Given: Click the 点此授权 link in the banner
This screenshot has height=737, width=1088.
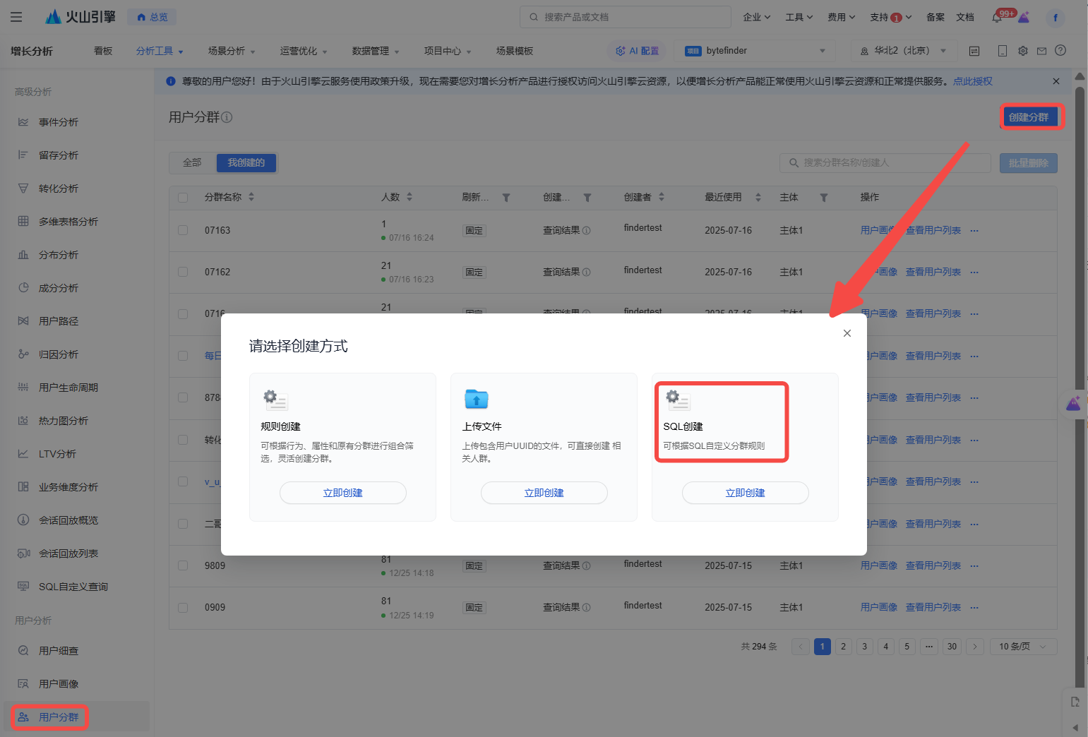Looking at the screenshot, I should [x=972, y=81].
